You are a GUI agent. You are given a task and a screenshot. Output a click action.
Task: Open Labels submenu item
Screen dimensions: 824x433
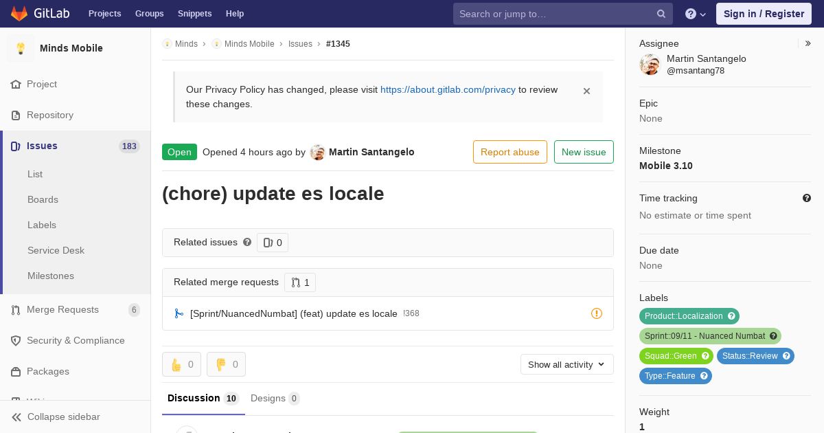(x=42, y=225)
